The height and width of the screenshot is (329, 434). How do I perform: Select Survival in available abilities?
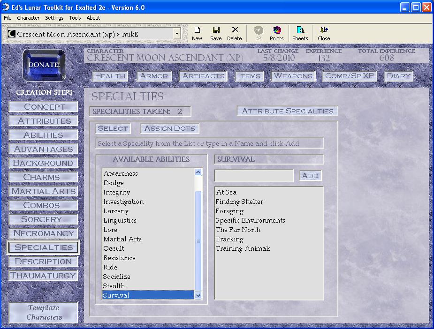[148, 295]
